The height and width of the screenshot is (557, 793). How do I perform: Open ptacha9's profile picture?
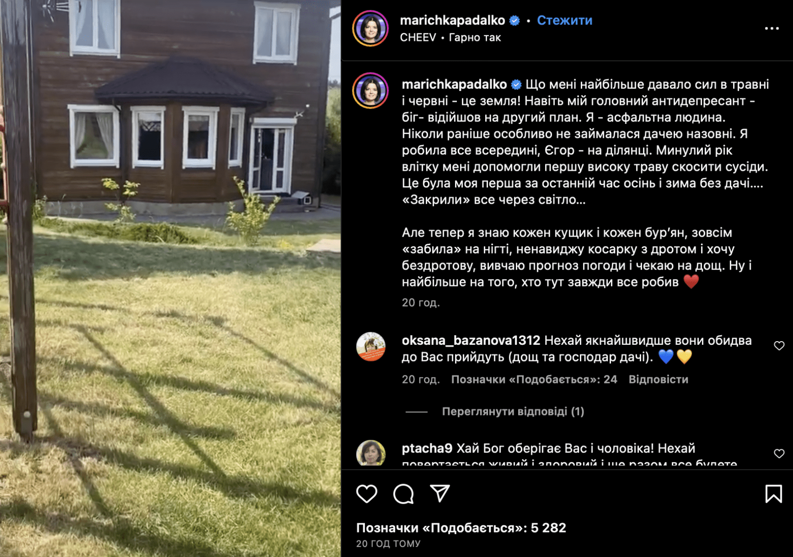click(370, 453)
